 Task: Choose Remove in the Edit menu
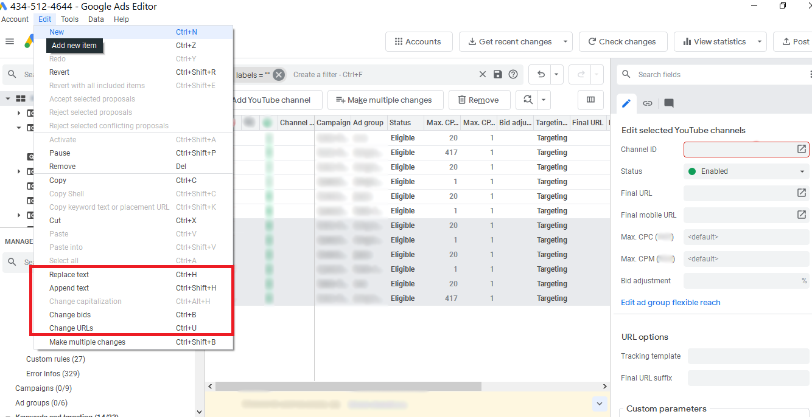pyautogui.click(x=133, y=166)
